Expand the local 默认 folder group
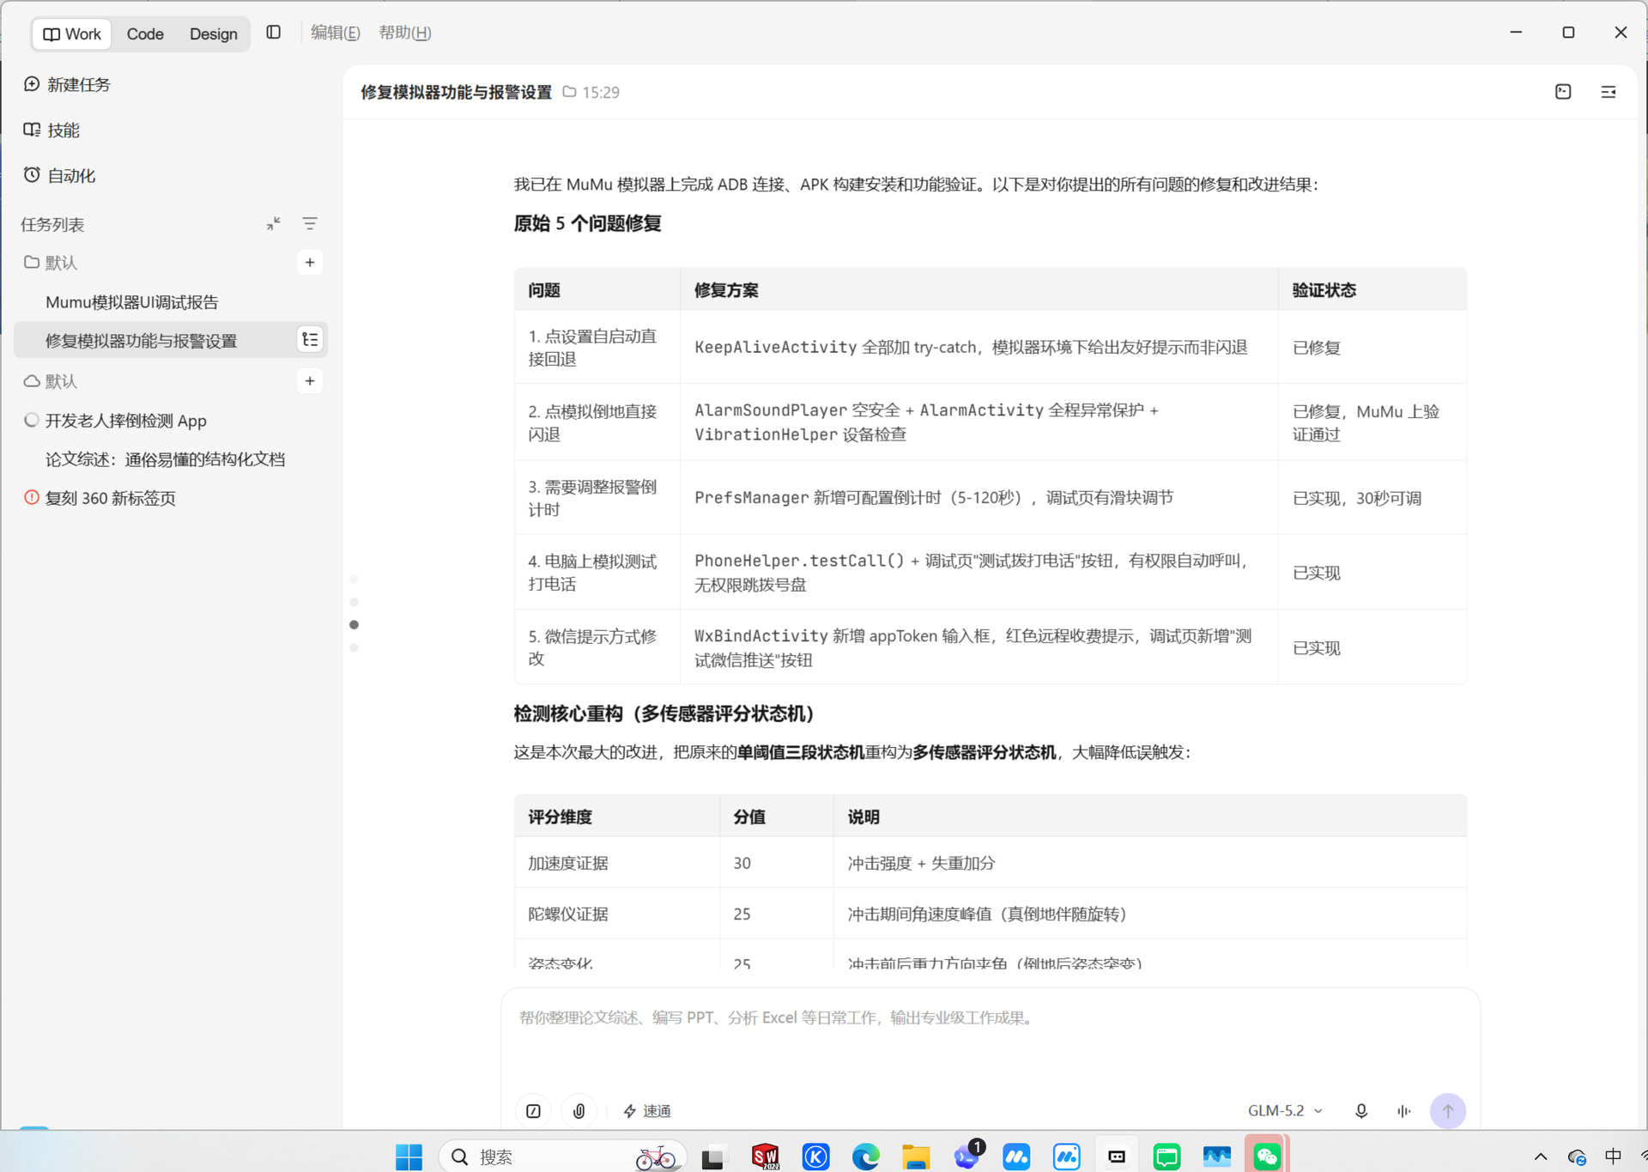 50,263
